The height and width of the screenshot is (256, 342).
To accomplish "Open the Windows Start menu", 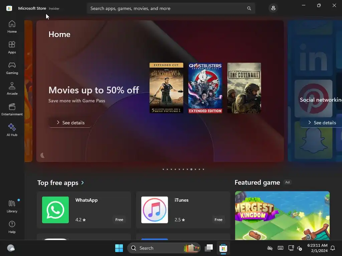I will (119, 248).
